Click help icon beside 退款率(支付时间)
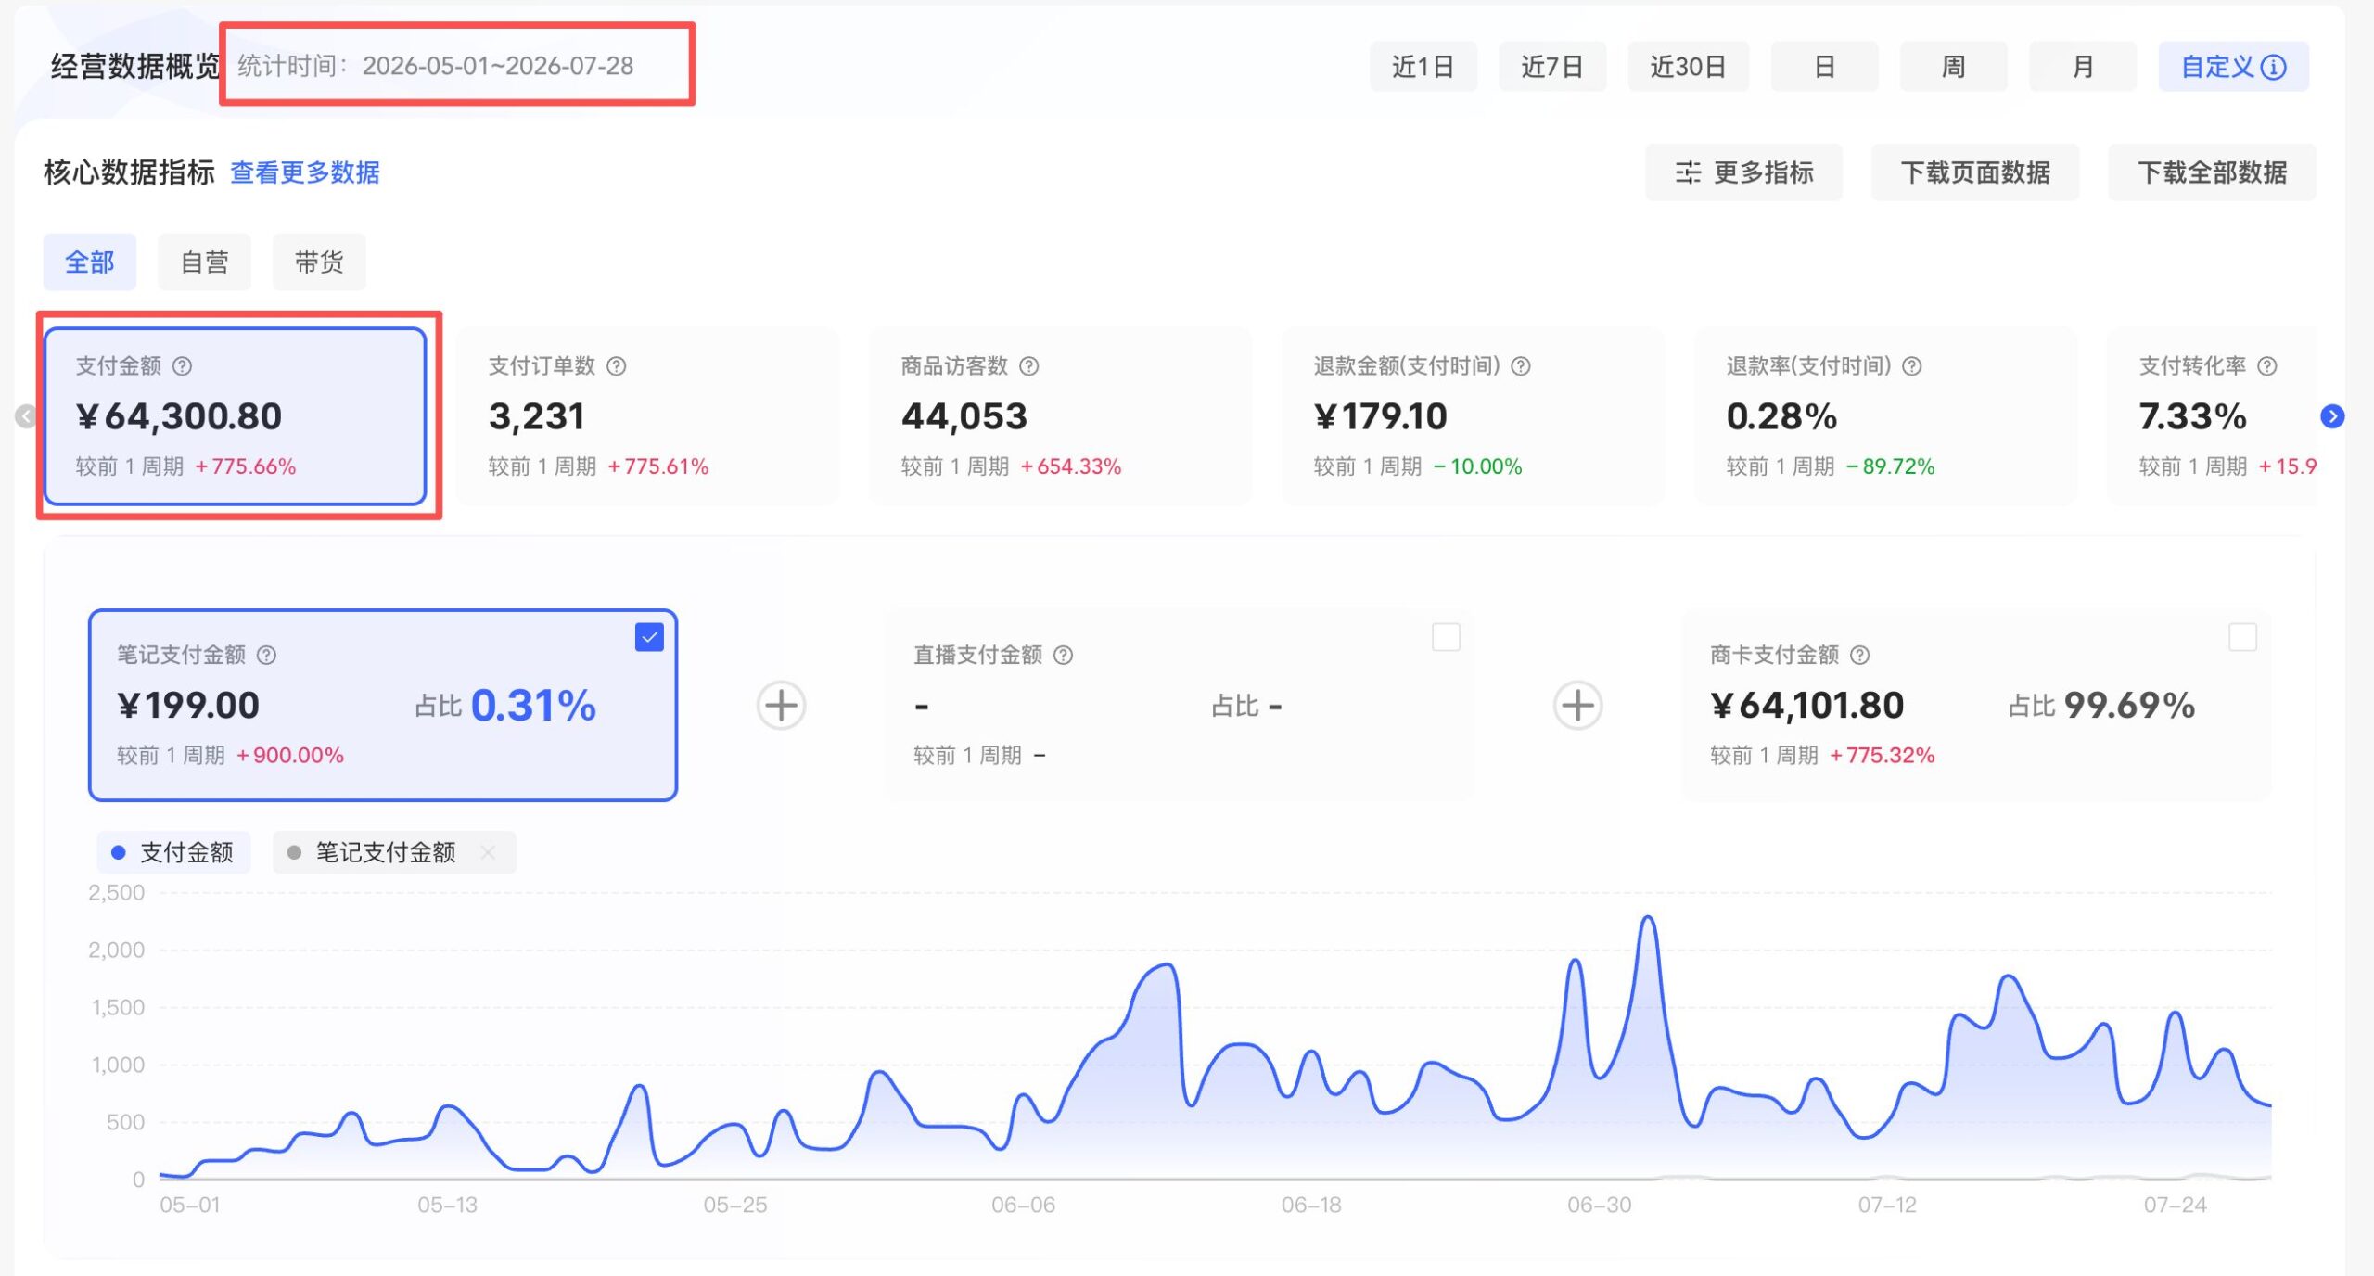The height and width of the screenshot is (1276, 2374). tap(1912, 366)
